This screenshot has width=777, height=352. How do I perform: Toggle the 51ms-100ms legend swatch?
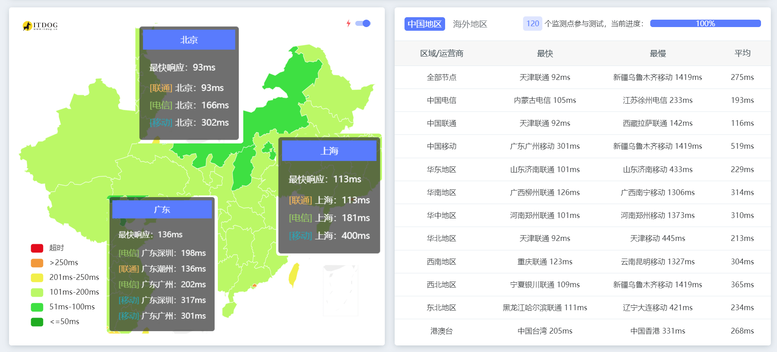(x=37, y=307)
